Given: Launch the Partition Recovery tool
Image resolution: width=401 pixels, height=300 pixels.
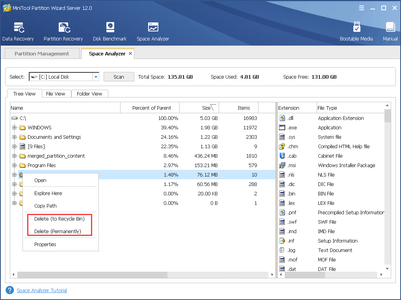Looking at the screenshot, I should (x=63, y=31).
